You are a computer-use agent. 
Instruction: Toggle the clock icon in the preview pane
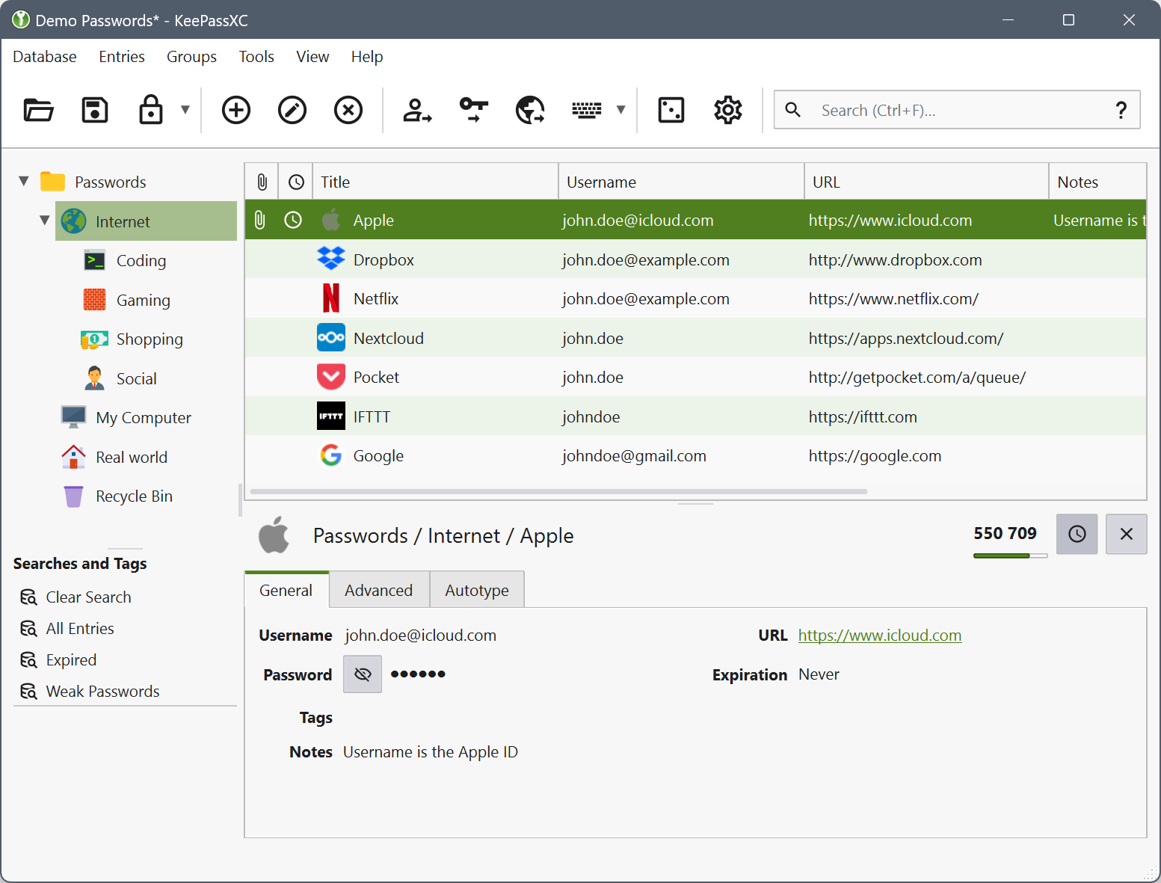pos(1077,534)
